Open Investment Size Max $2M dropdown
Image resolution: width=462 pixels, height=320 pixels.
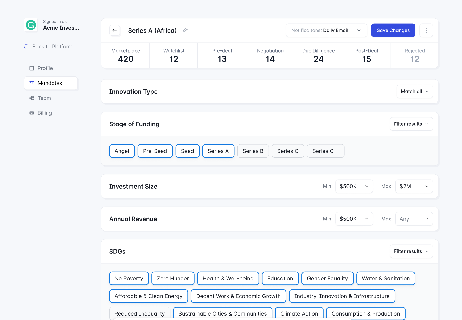(x=414, y=186)
